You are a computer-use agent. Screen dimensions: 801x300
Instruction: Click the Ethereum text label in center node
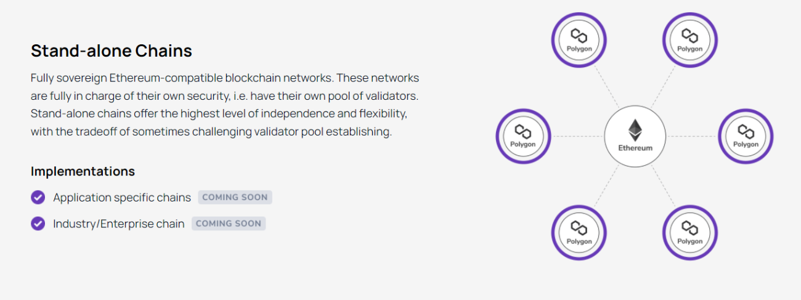(635, 148)
